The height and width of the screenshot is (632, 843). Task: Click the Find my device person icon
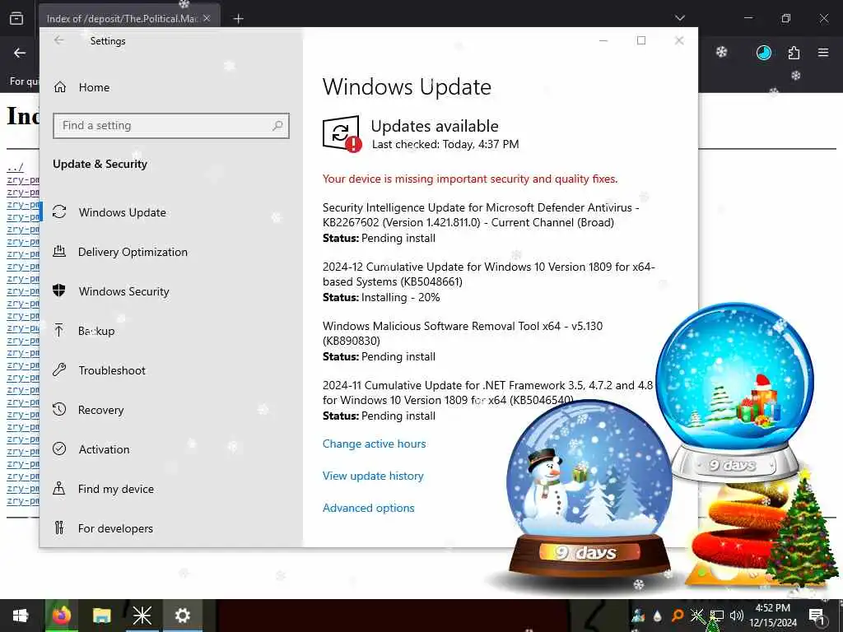[59, 488]
